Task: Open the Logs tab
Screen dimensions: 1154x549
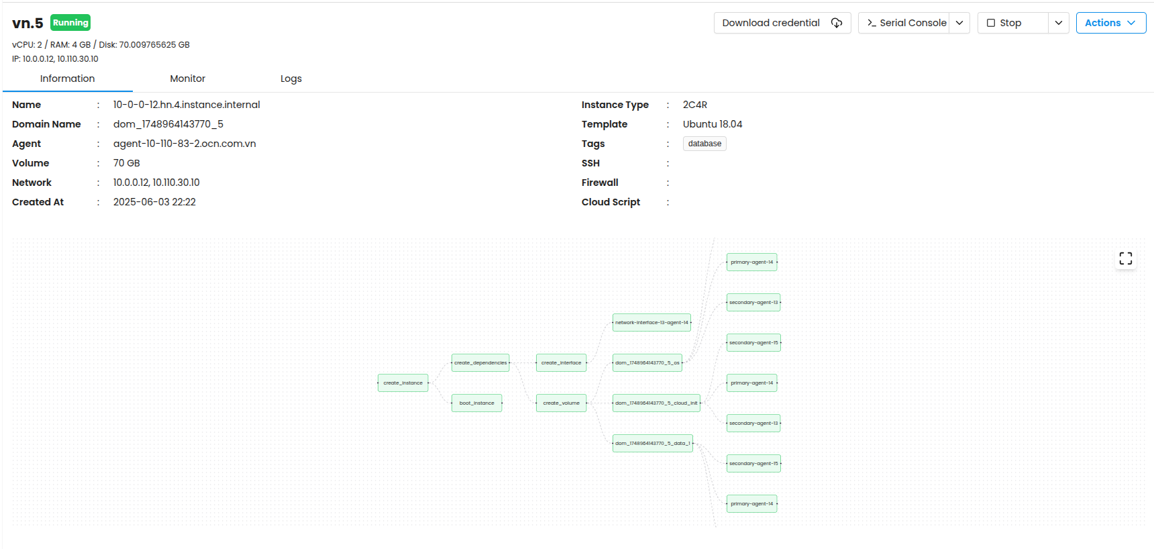Action: point(291,79)
